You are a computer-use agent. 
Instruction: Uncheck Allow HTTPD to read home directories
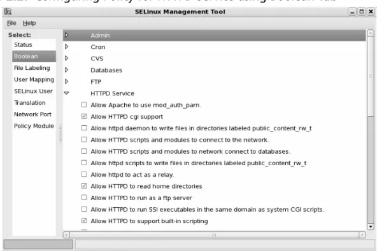[84, 186]
